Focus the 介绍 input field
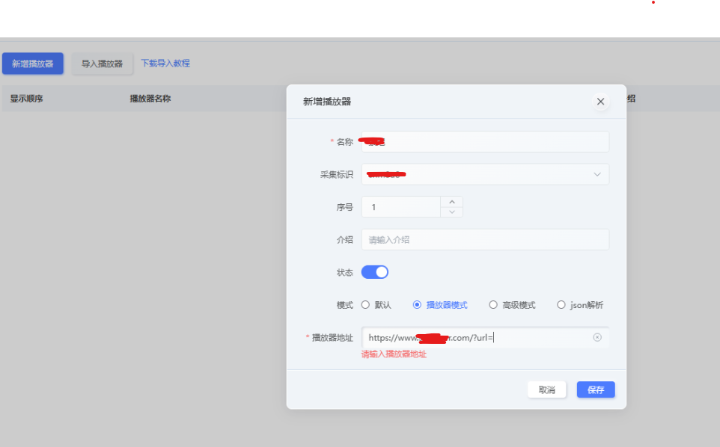 [x=485, y=240]
